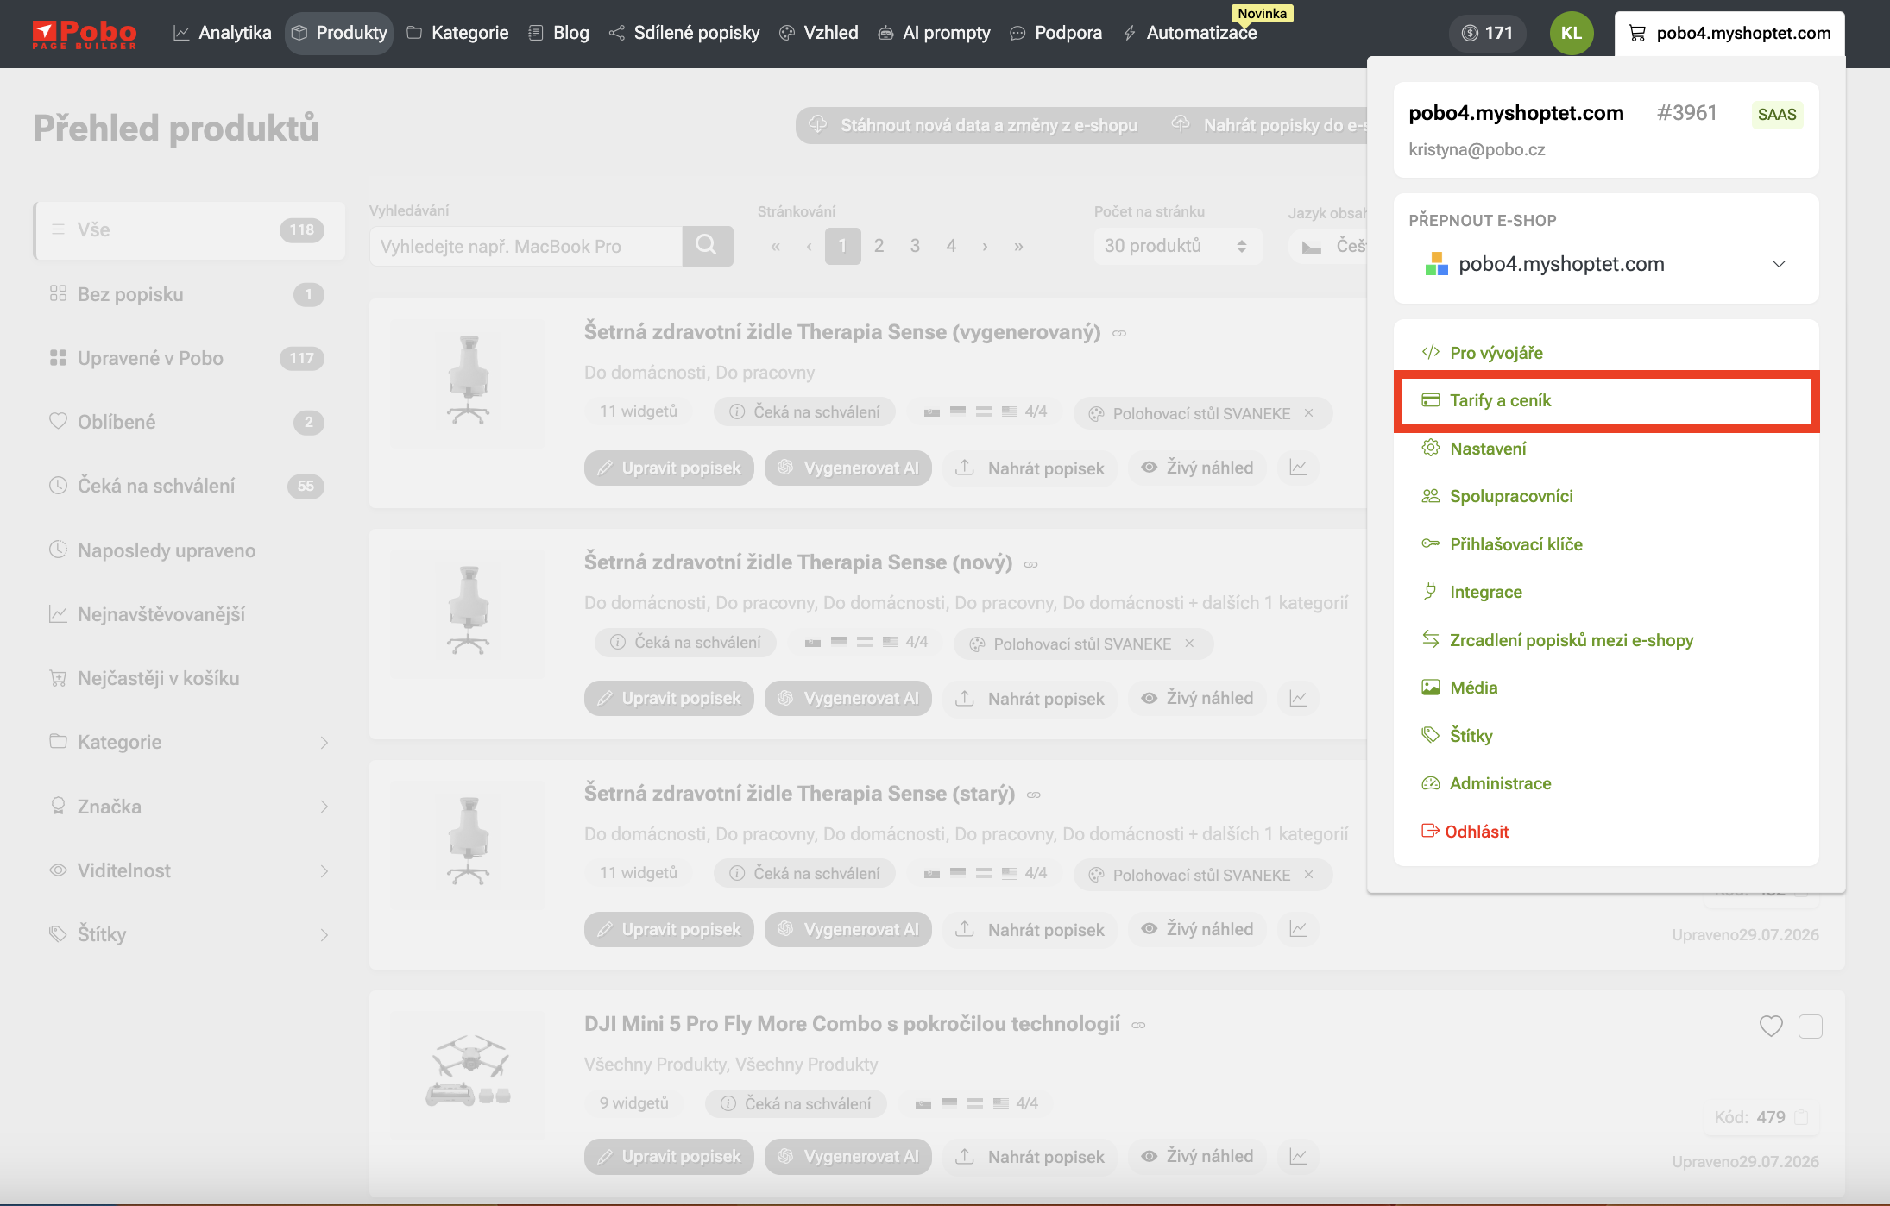Go to next page with single arrow
This screenshot has width=1890, height=1206.
point(985,247)
